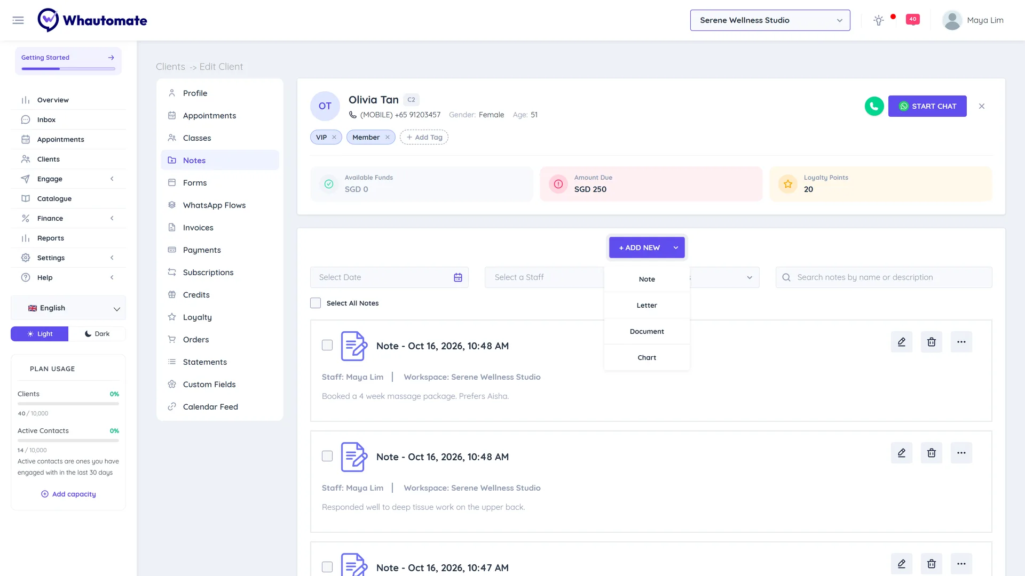The width and height of the screenshot is (1025, 576).
Task: Open the Serene Wellness Studio workspace dropdown
Action: point(770,20)
